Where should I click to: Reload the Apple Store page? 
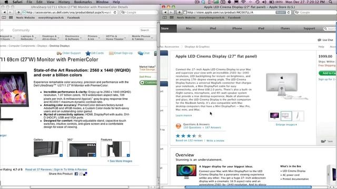click(289, 13)
